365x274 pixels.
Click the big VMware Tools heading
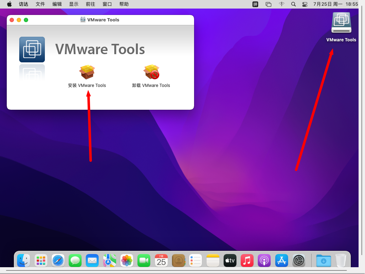[x=100, y=49]
